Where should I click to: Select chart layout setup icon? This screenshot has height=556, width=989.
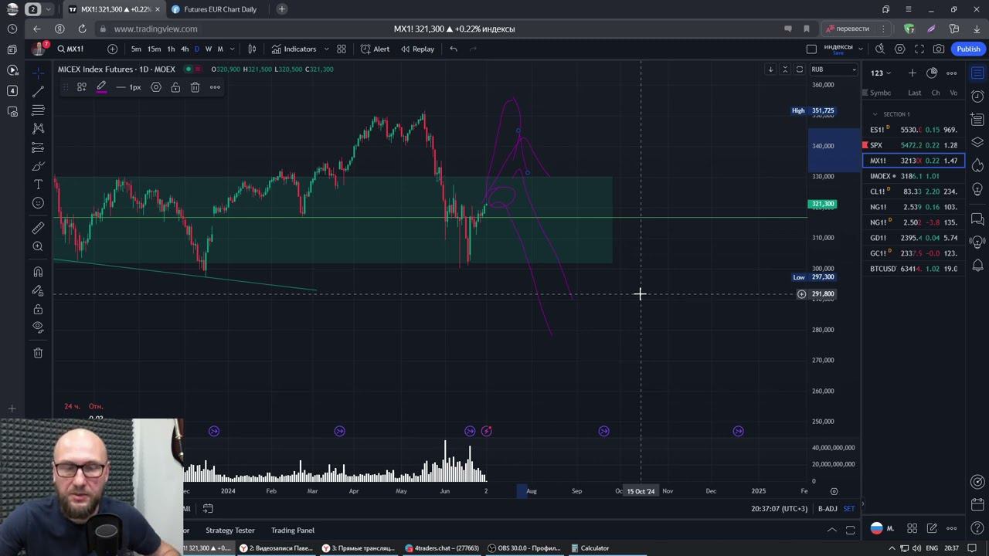click(x=811, y=49)
